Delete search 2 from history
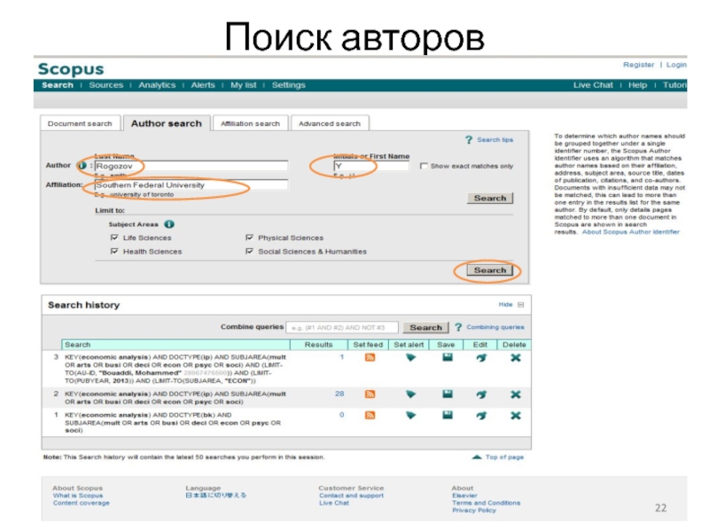This screenshot has height=532, width=709. pyautogui.click(x=516, y=395)
